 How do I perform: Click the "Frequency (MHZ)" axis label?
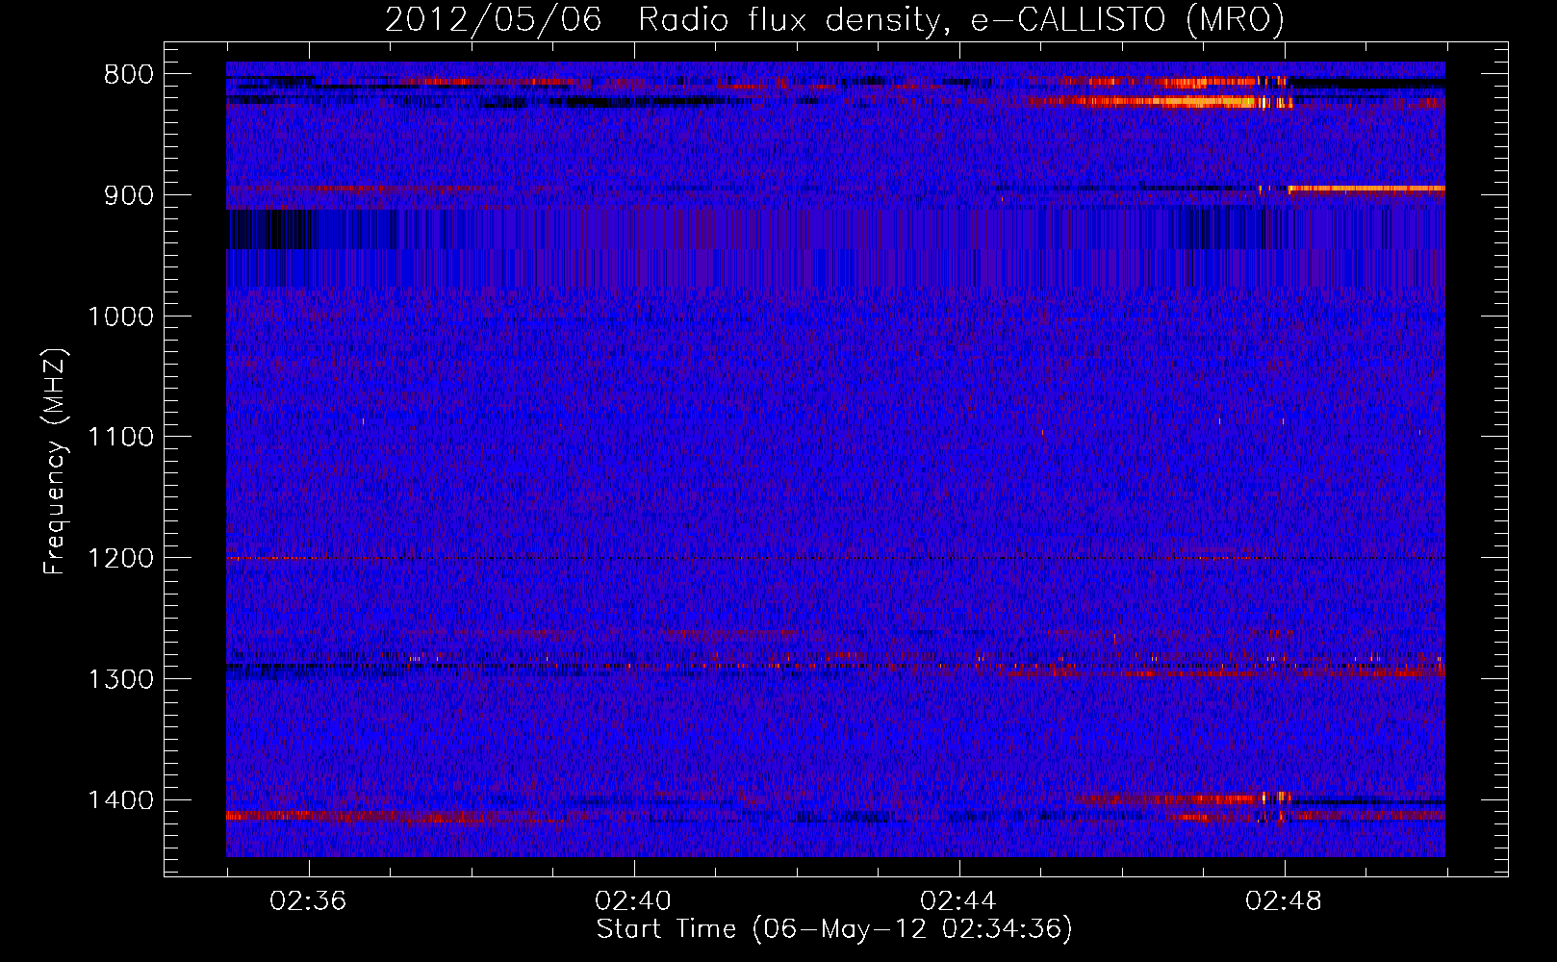(56, 462)
